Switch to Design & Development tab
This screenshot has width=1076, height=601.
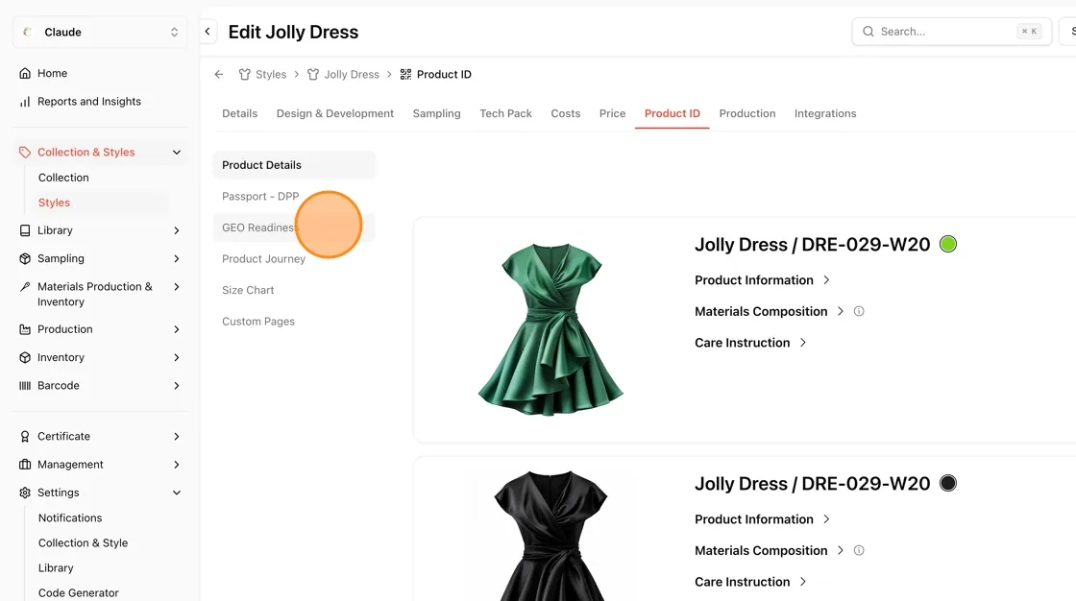(x=335, y=114)
